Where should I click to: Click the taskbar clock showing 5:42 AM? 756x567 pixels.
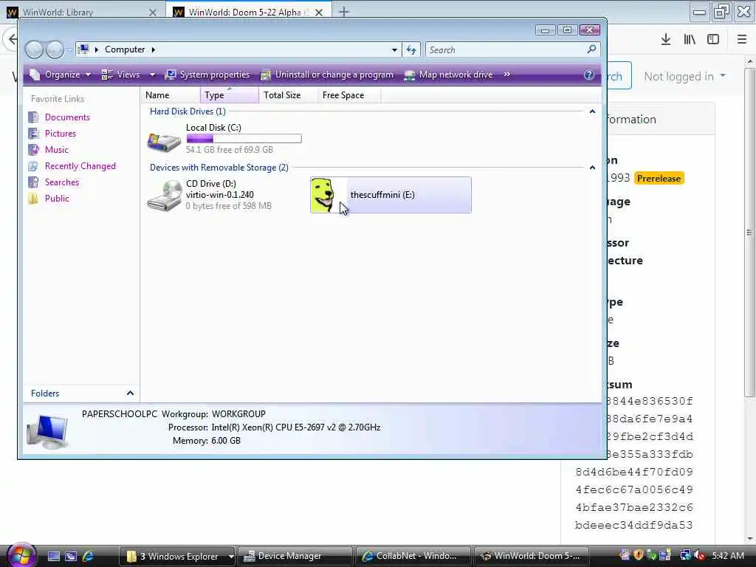727,556
